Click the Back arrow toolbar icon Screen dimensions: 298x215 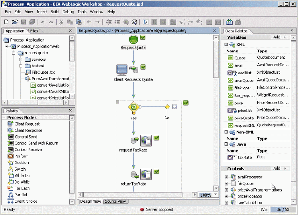89,22
